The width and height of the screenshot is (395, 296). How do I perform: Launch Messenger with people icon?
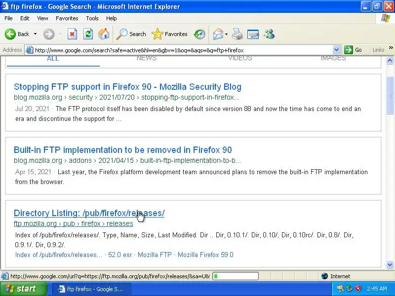click(x=269, y=34)
